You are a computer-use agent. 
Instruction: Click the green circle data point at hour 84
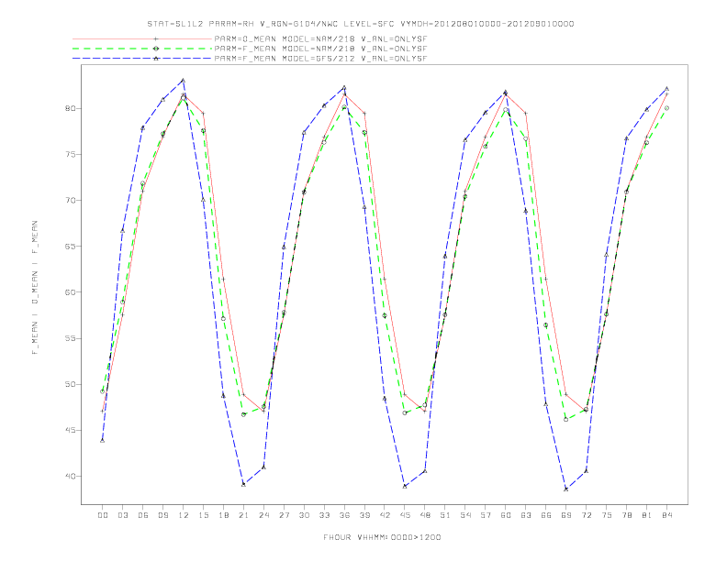coord(667,108)
